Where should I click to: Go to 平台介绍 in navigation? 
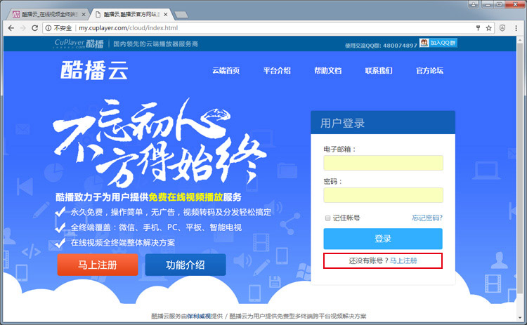[x=277, y=71]
